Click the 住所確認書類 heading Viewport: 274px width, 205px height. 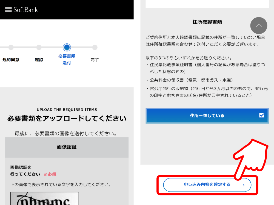[x=207, y=22]
